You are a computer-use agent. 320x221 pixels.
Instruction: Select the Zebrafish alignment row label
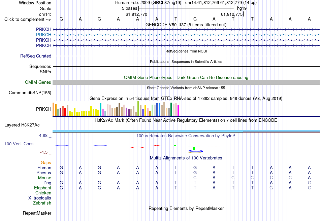point(42,203)
